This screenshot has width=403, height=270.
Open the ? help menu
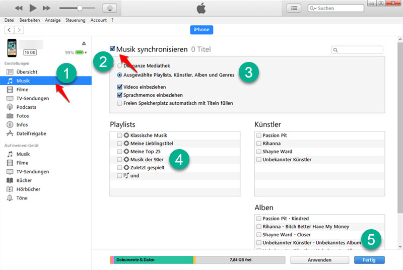coord(112,20)
